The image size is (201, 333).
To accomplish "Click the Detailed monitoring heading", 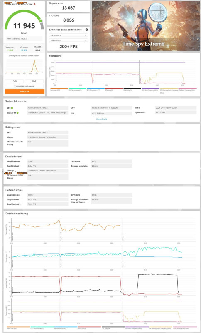I will [x=17, y=214].
